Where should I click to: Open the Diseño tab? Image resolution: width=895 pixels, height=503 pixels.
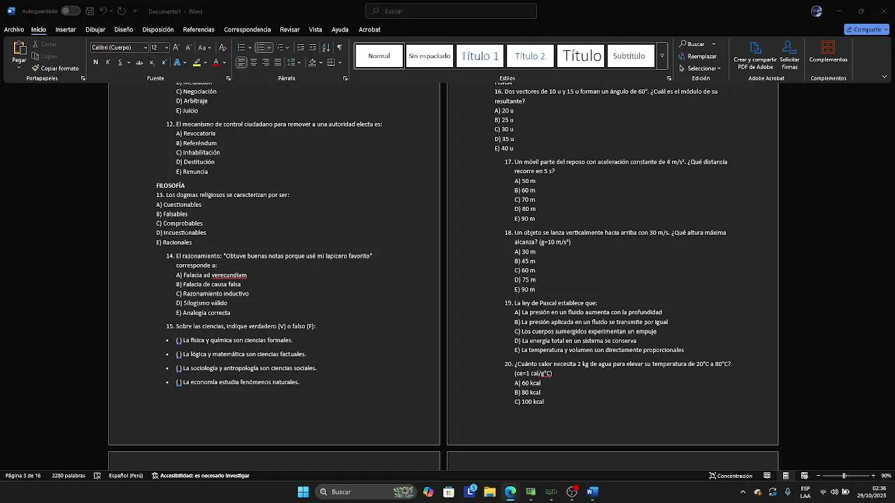click(x=124, y=29)
